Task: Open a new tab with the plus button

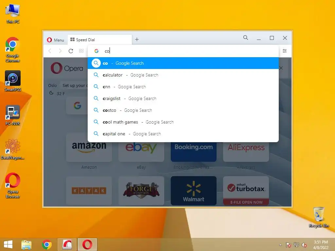Action: click(137, 40)
